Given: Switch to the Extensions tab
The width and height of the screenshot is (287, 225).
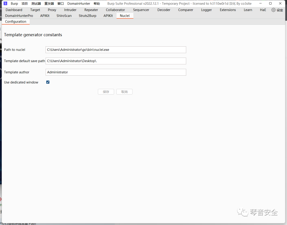Looking at the screenshot, I should click(x=228, y=10).
